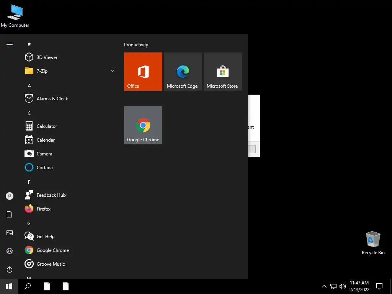Open the user account icon
Screen dimensions: 392x294
point(10,196)
